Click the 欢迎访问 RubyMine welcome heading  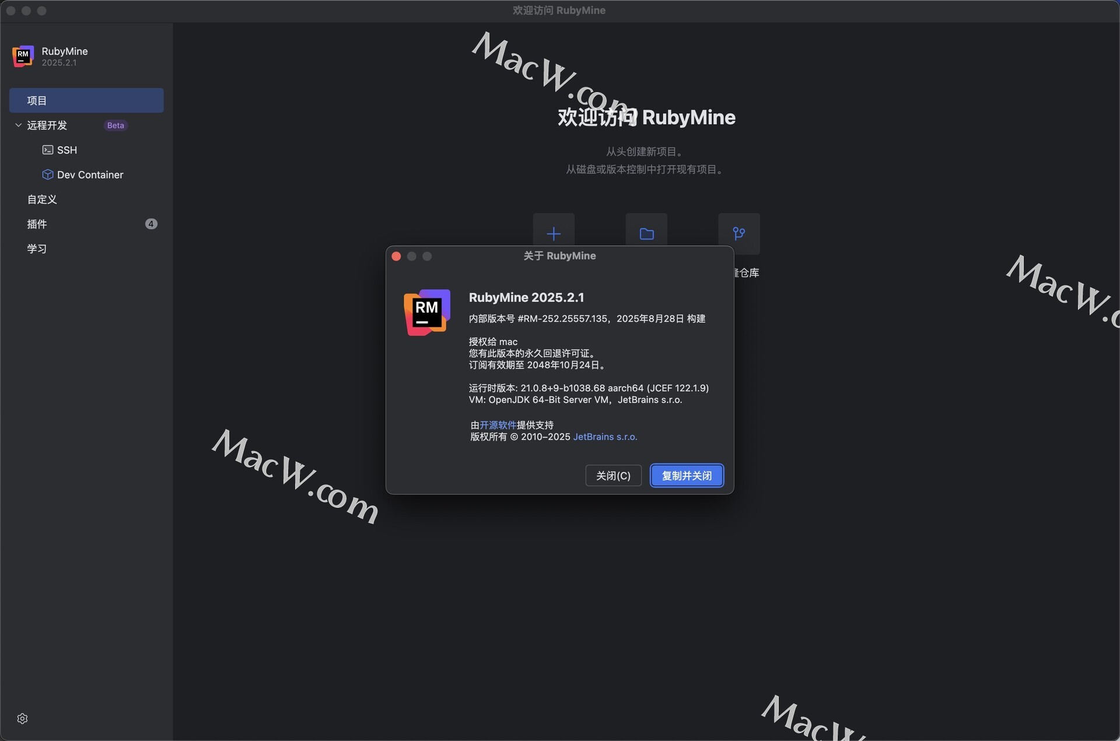point(646,117)
